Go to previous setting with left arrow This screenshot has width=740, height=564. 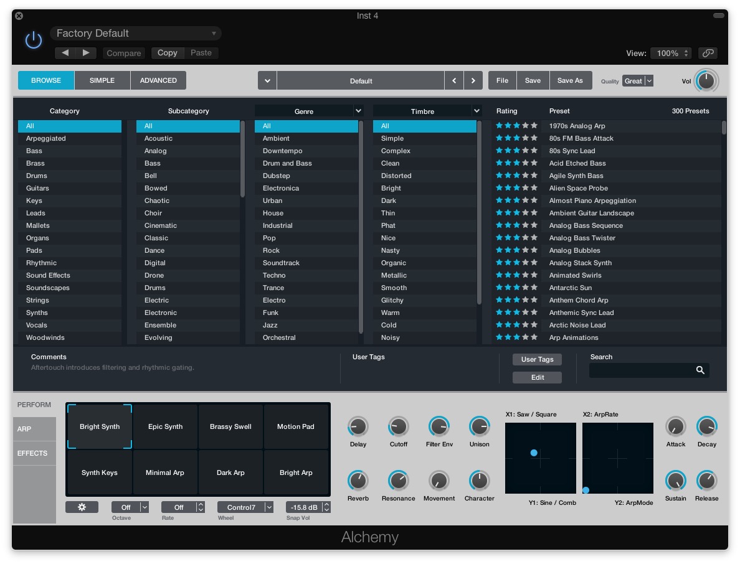(x=65, y=53)
